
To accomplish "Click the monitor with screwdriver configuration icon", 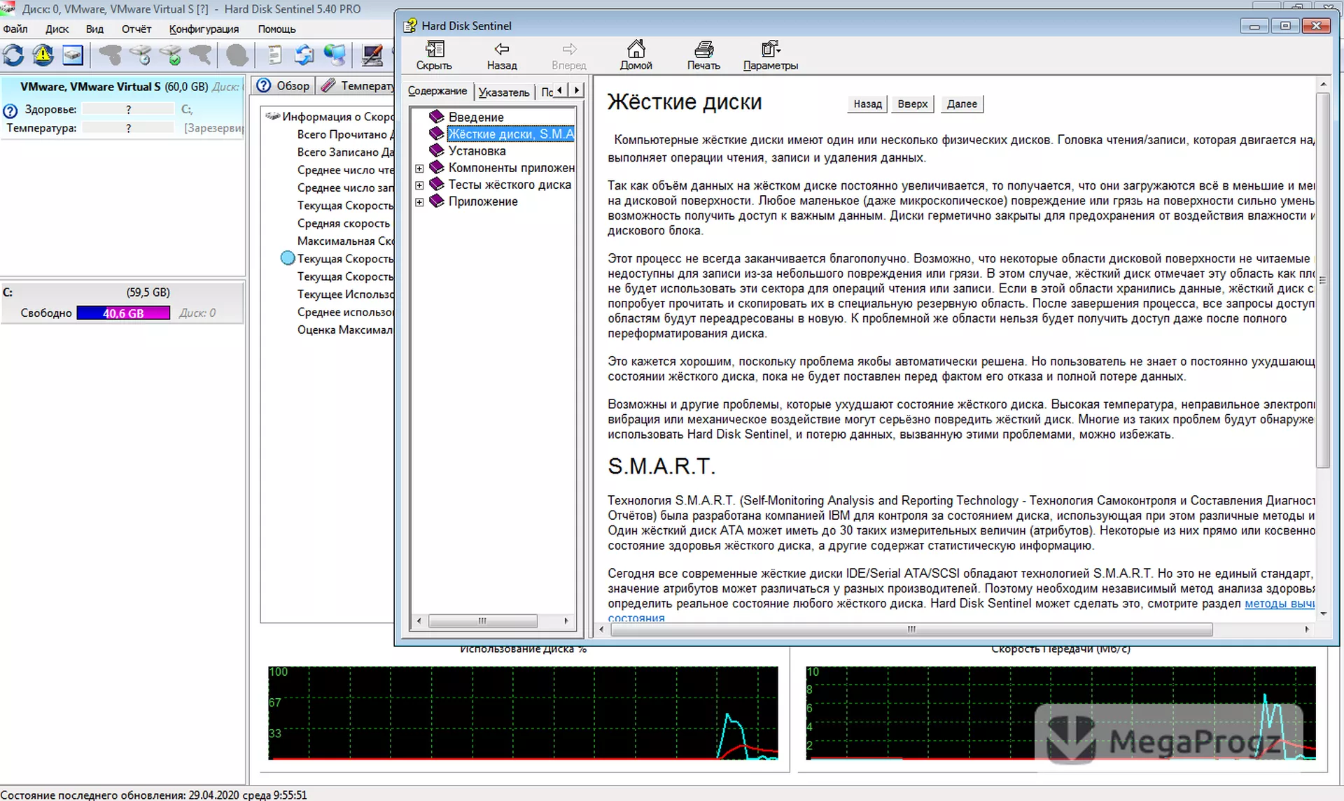I will tap(372, 55).
